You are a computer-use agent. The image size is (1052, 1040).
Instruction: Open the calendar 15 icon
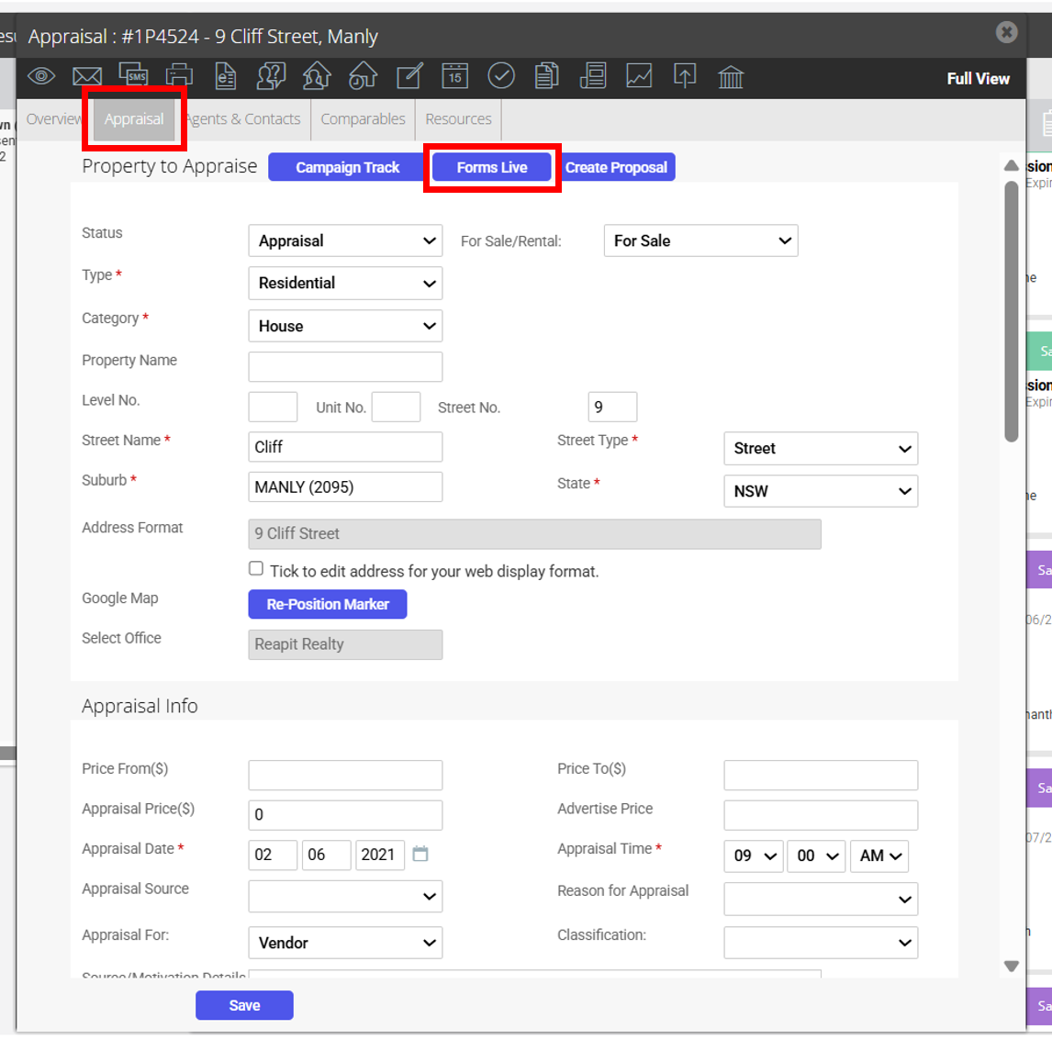(x=455, y=76)
